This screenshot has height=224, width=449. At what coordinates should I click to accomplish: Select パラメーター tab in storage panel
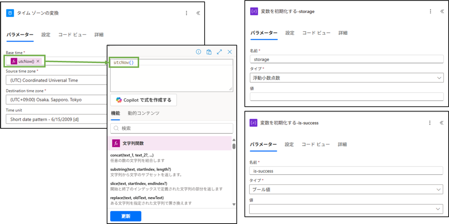pyautogui.click(x=264, y=33)
